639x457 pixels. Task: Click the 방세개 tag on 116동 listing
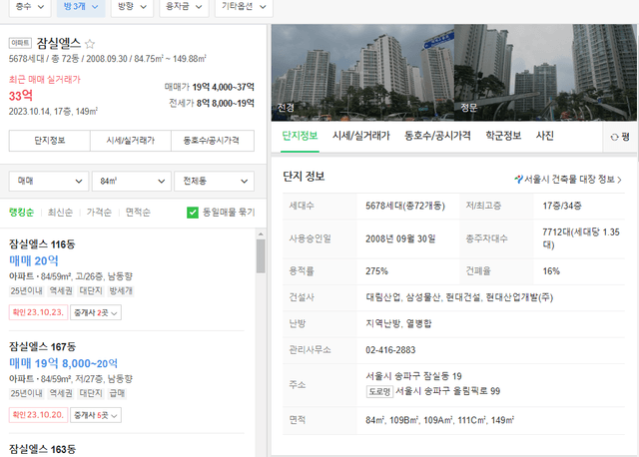[121, 290]
